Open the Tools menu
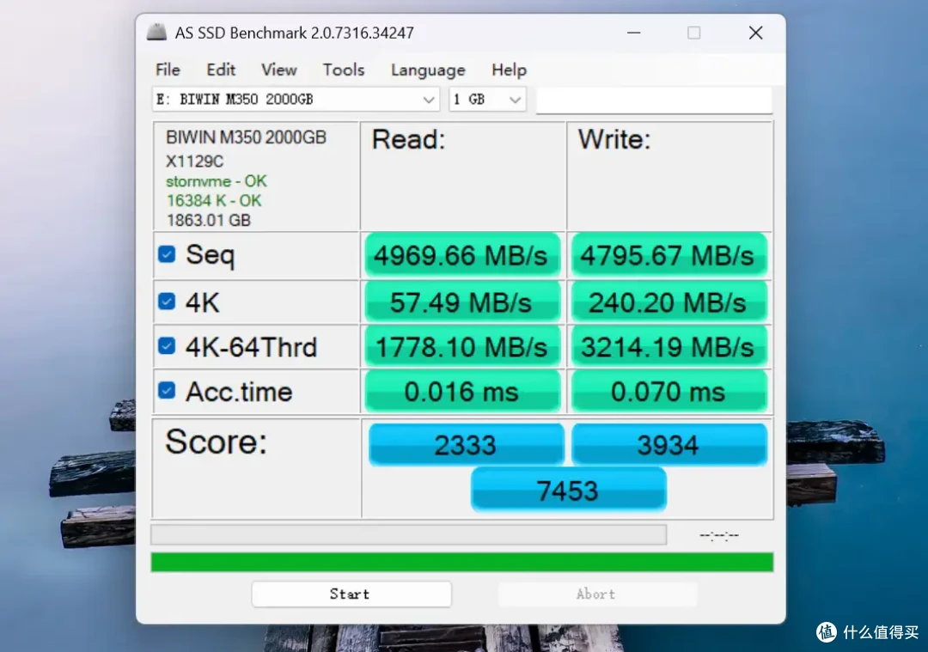Viewport: 928px width, 652px height. click(x=343, y=70)
